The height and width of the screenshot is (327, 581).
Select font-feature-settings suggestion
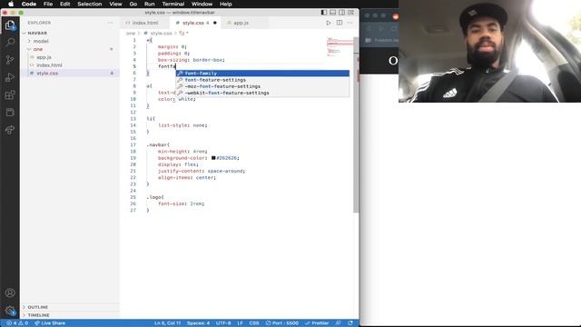[262, 80]
